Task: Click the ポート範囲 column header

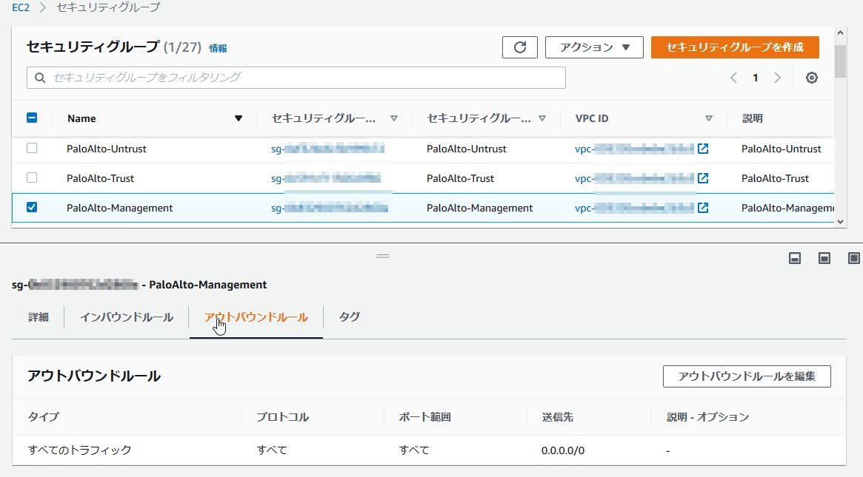Action: point(425,417)
